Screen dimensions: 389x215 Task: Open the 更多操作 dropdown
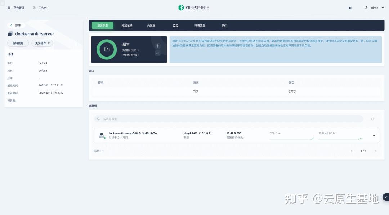click(x=42, y=43)
